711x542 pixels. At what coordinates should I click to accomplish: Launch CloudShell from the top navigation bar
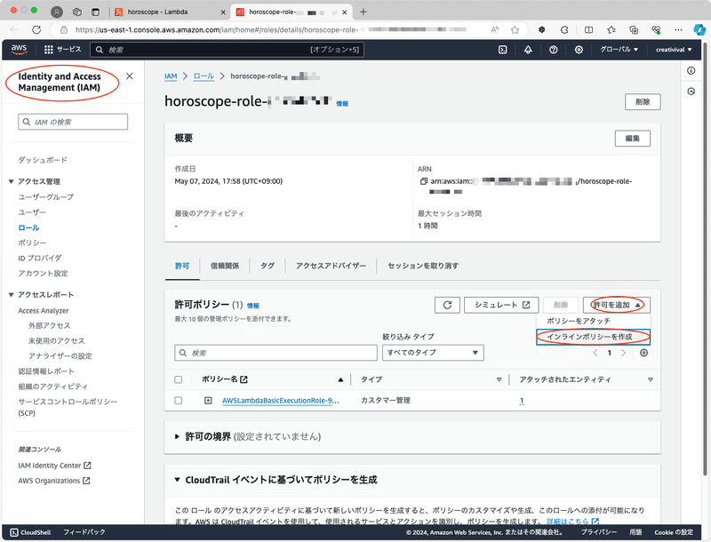[x=503, y=50]
